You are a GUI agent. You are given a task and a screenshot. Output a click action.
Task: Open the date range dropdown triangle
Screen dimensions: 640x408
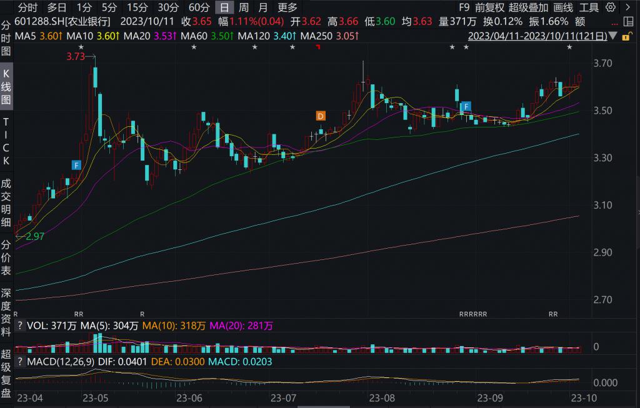[613, 36]
